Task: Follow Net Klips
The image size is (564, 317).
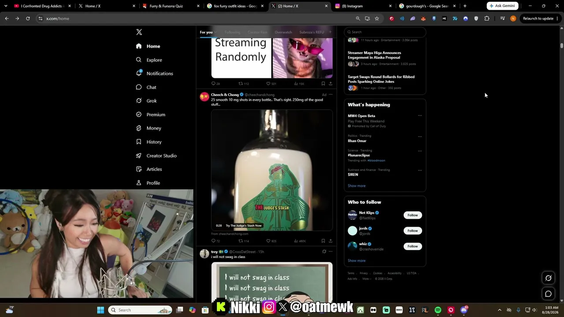Action: (412, 215)
